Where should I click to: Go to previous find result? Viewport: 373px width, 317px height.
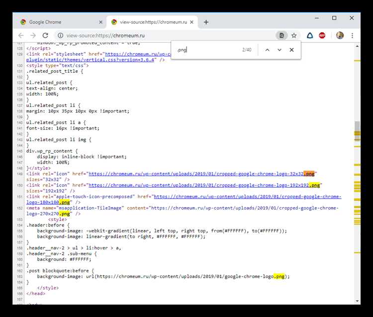point(267,50)
